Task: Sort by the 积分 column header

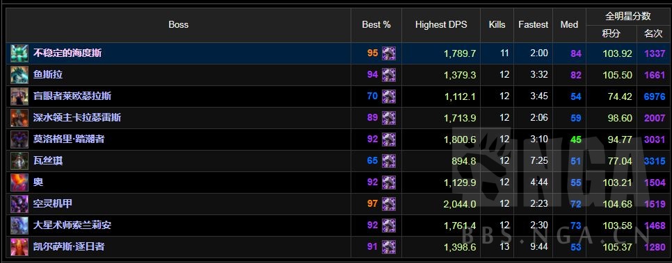Action: [611, 33]
